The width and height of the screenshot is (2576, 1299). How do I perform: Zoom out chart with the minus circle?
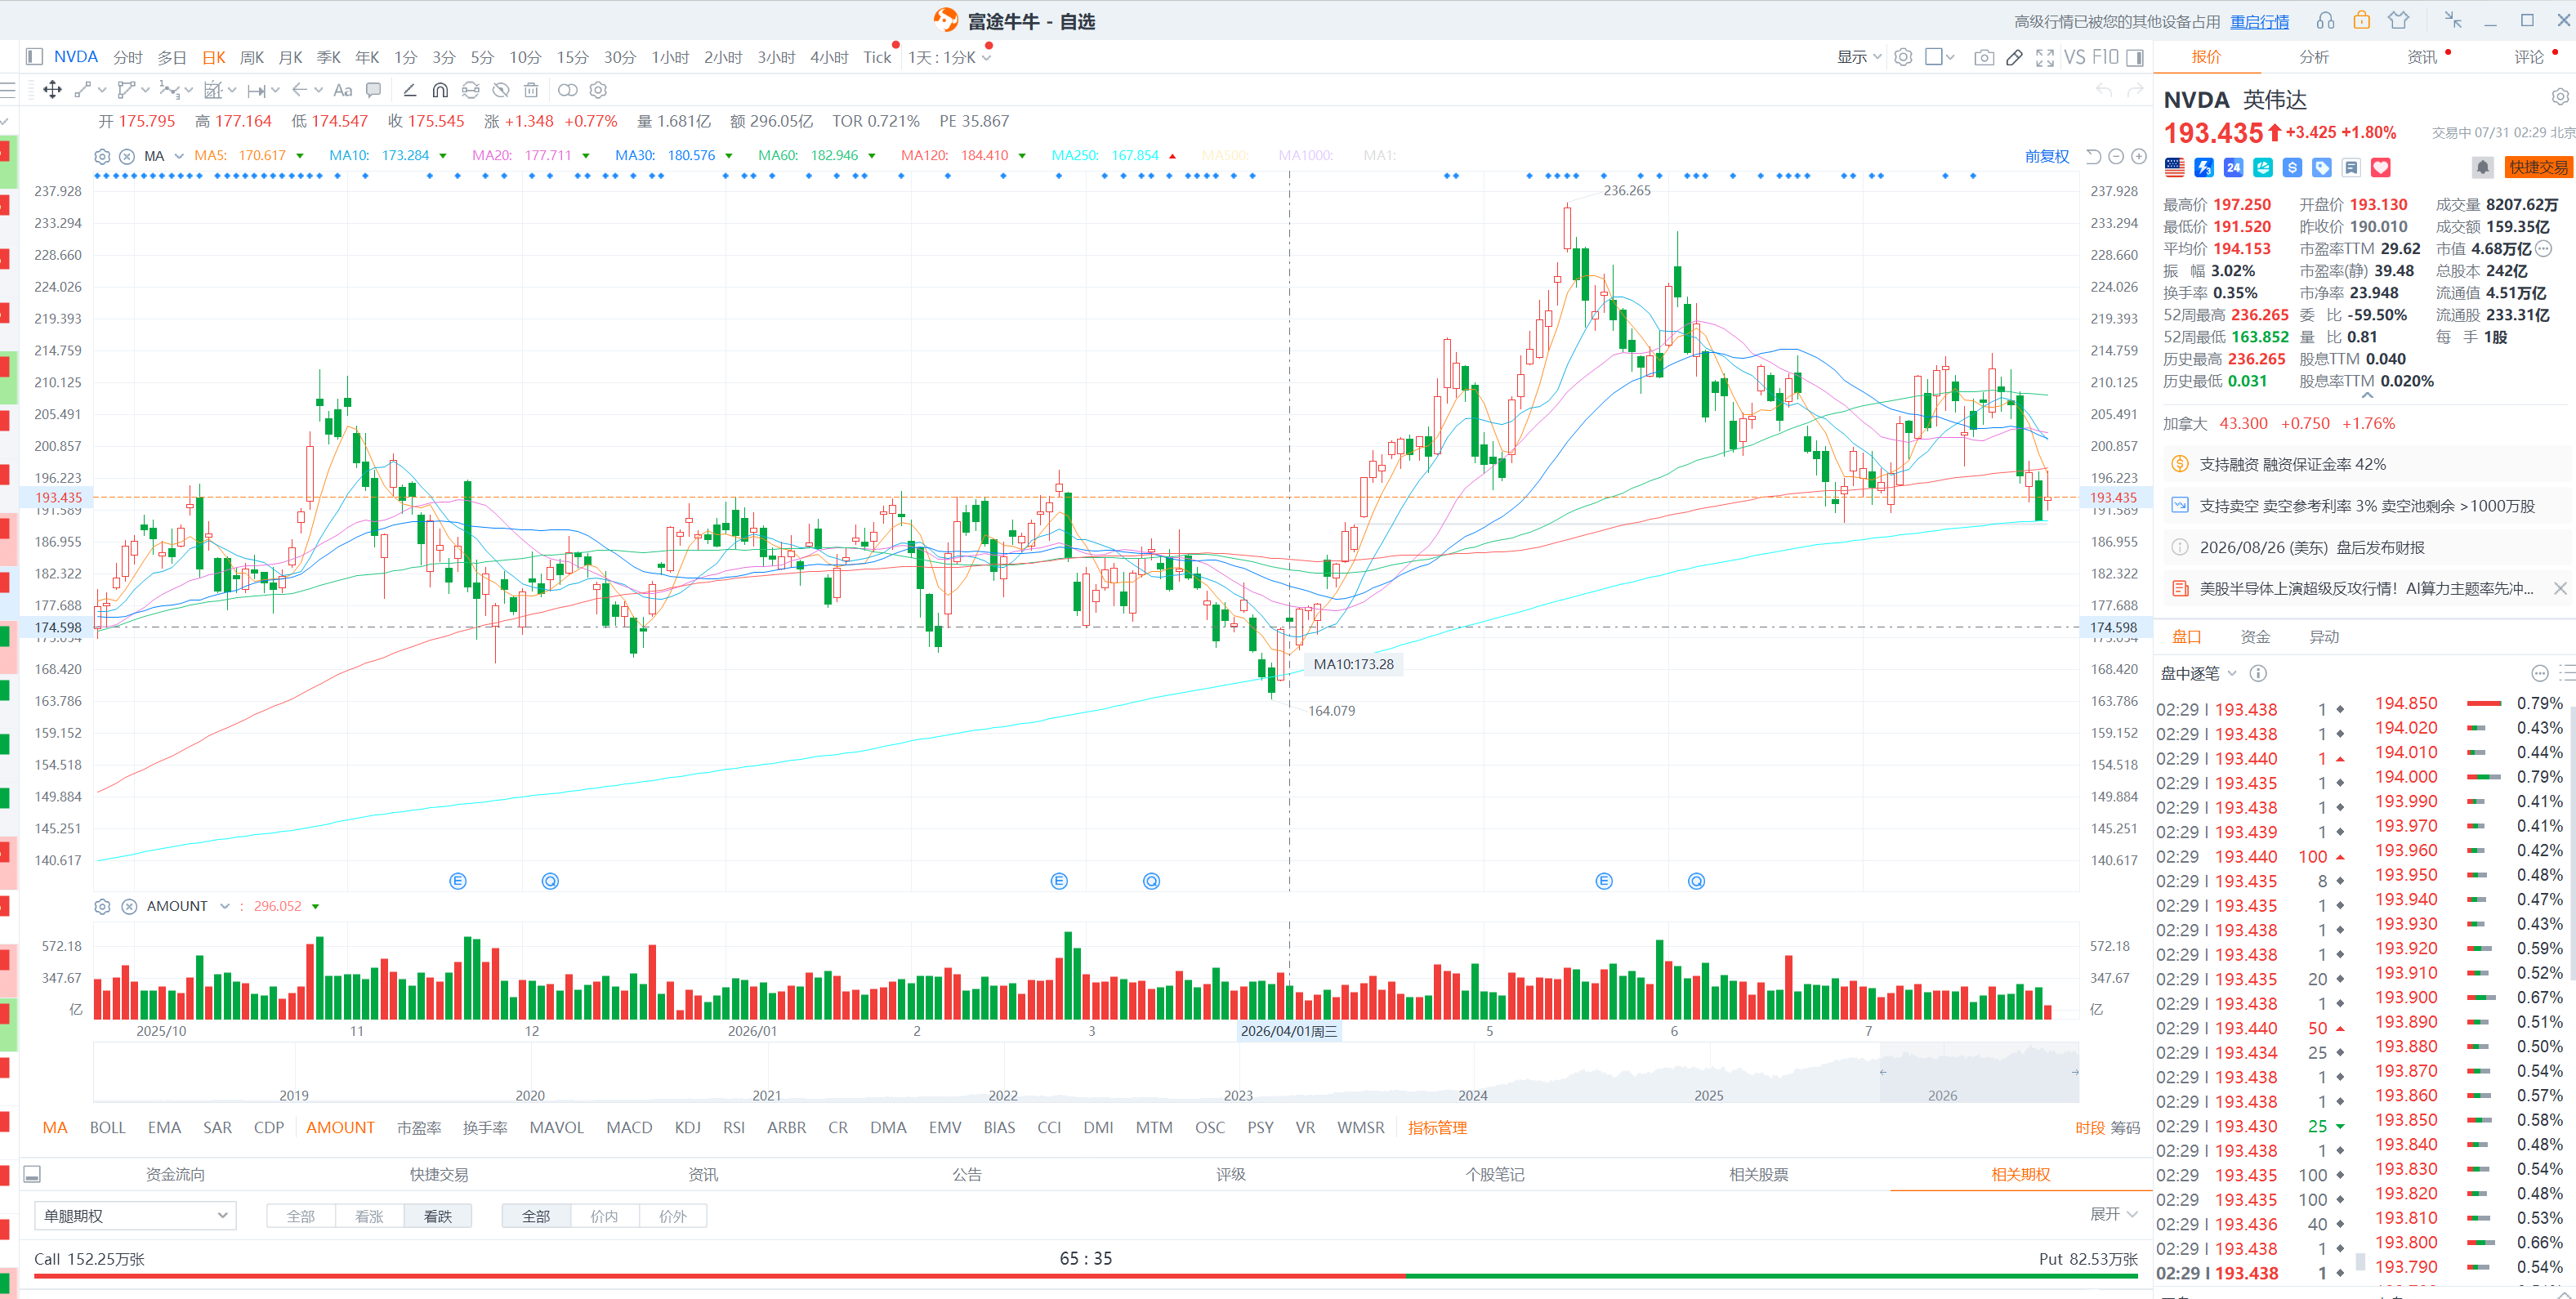tap(2116, 156)
